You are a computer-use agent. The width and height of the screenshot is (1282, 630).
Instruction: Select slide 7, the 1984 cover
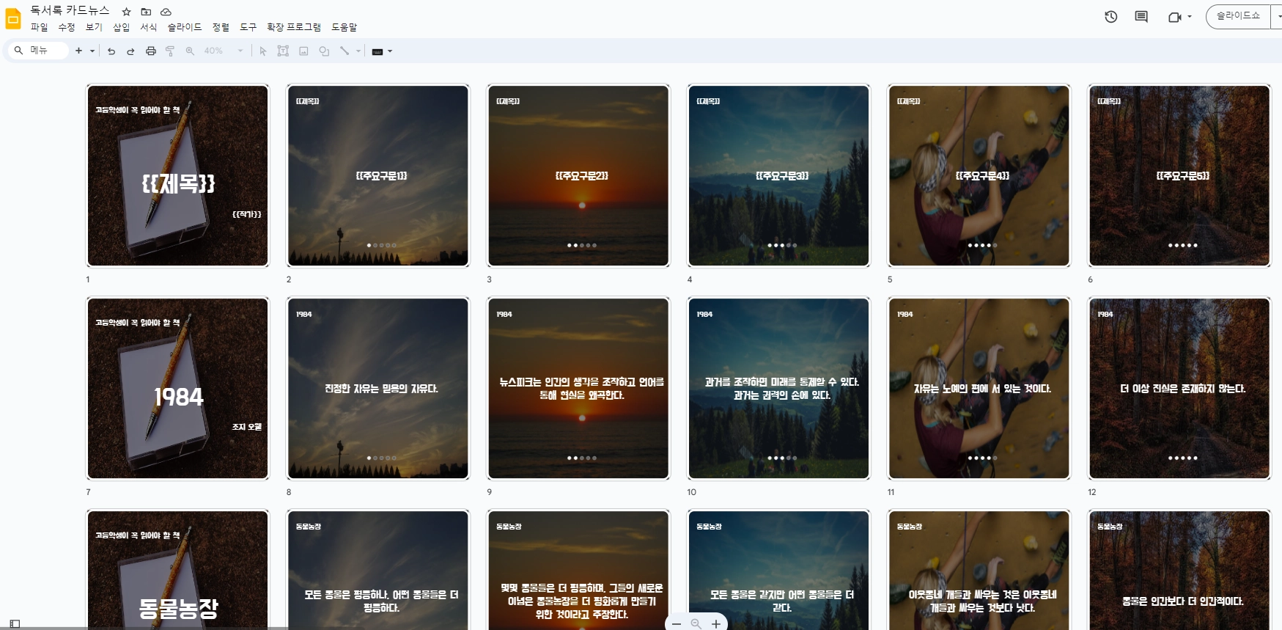178,389
